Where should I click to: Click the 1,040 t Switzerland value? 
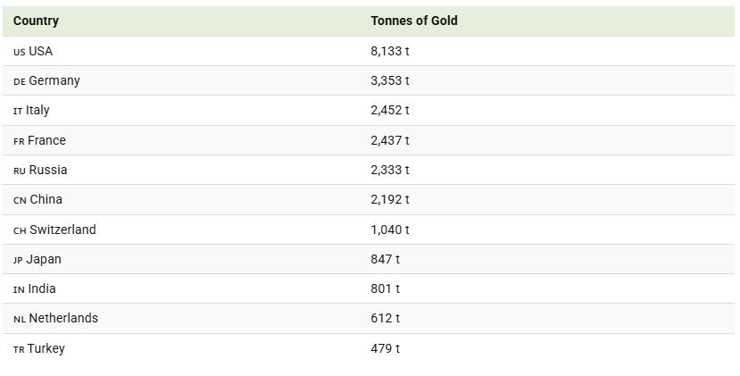tap(390, 230)
